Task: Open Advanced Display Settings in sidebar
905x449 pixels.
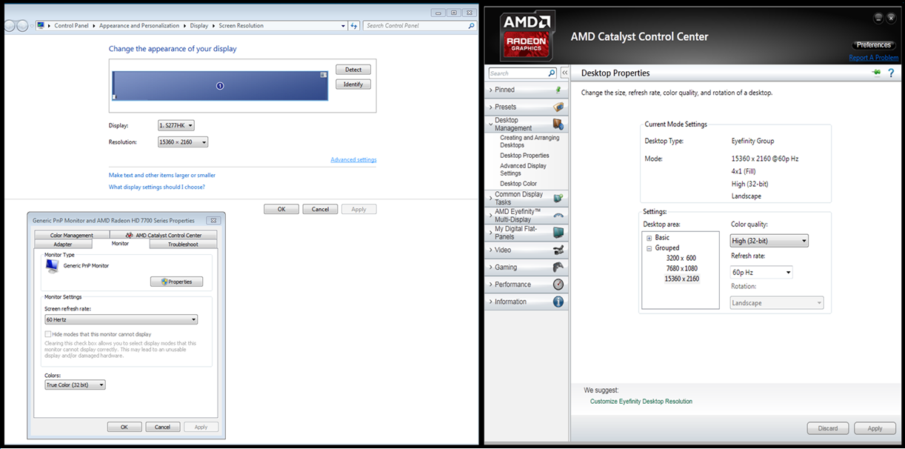Action: point(523,170)
